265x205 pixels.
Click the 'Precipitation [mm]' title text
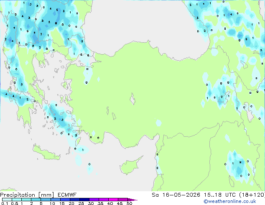pyautogui.click(x=27, y=195)
